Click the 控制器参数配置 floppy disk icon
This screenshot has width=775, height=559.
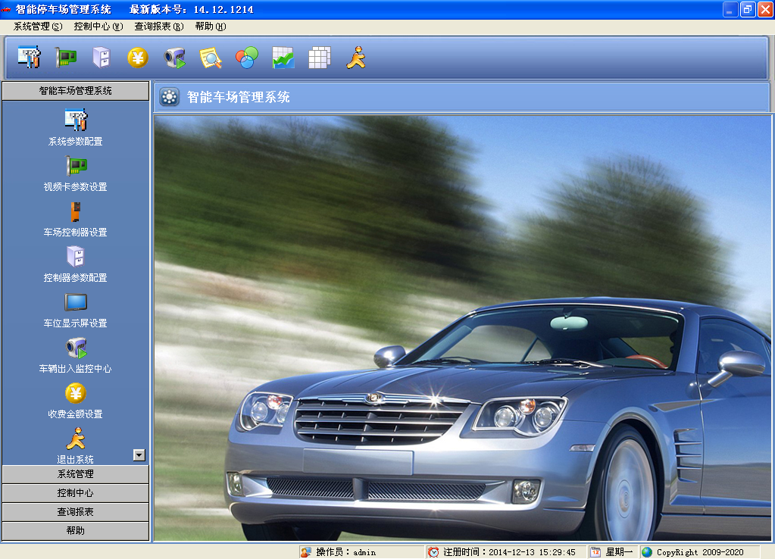point(76,258)
